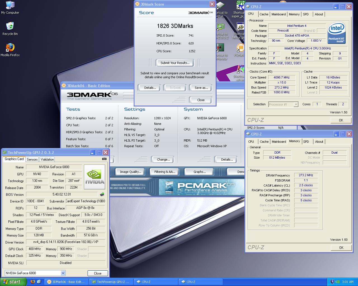Open the Mainboard tab in upper CPU-Z window
This screenshot has height=286, width=358.
[279, 14]
